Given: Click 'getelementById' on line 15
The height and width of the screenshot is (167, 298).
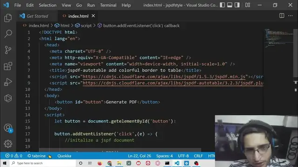Looking at the screenshot, I should point(129,121).
